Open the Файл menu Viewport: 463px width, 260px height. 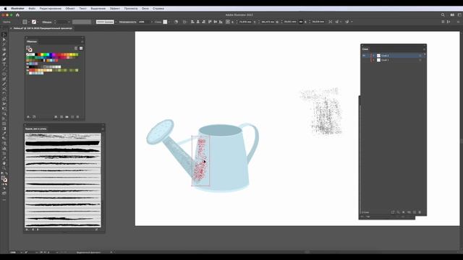(32, 9)
